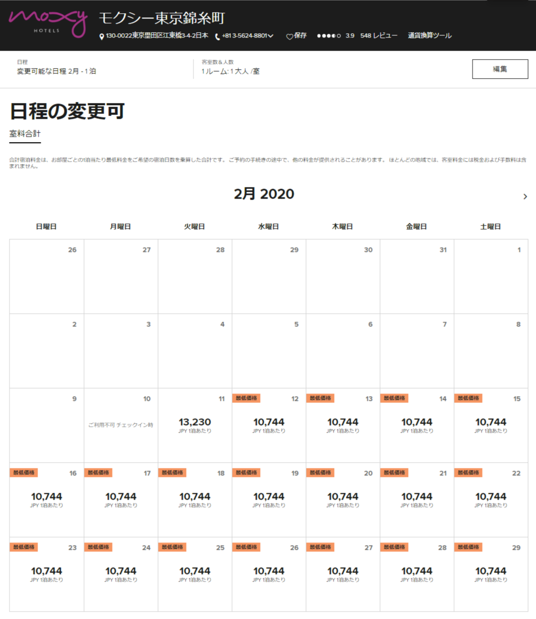The height and width of the screenshot is (619, 536).
Task: Click the February 1 calendar cell
Action: tap(491, 276)
